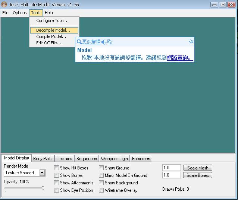Toggle Mirror Model On Ground checkbox
The height and width of the screenshot is (200, 238).
[x=101, y=175]
